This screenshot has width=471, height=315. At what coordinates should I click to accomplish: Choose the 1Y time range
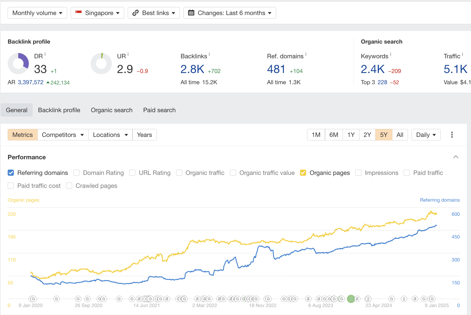pos(351,135)
